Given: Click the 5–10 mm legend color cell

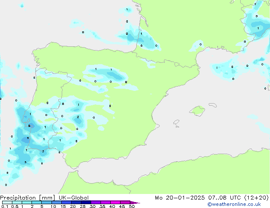Looking at the screenshot, I should click(x=46, y=202).
